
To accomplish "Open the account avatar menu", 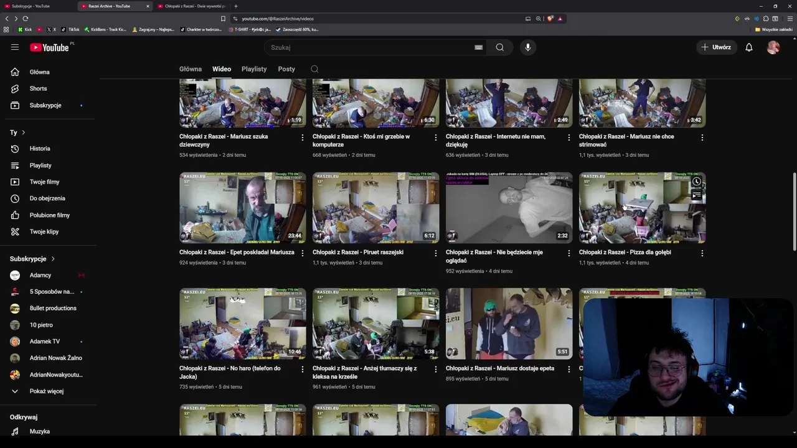I will (x=773, y=47).
